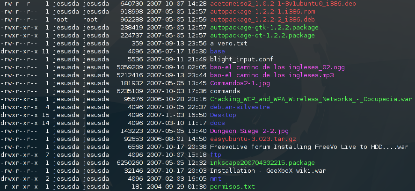The height and width of the screenshot is (191, 415).
Task: Click the bso-el camino ogg file
Action: 277,67
